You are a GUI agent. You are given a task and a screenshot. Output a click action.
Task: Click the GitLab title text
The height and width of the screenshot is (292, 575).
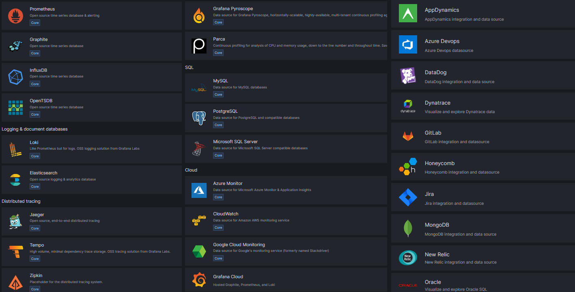(x=433, y=133)
